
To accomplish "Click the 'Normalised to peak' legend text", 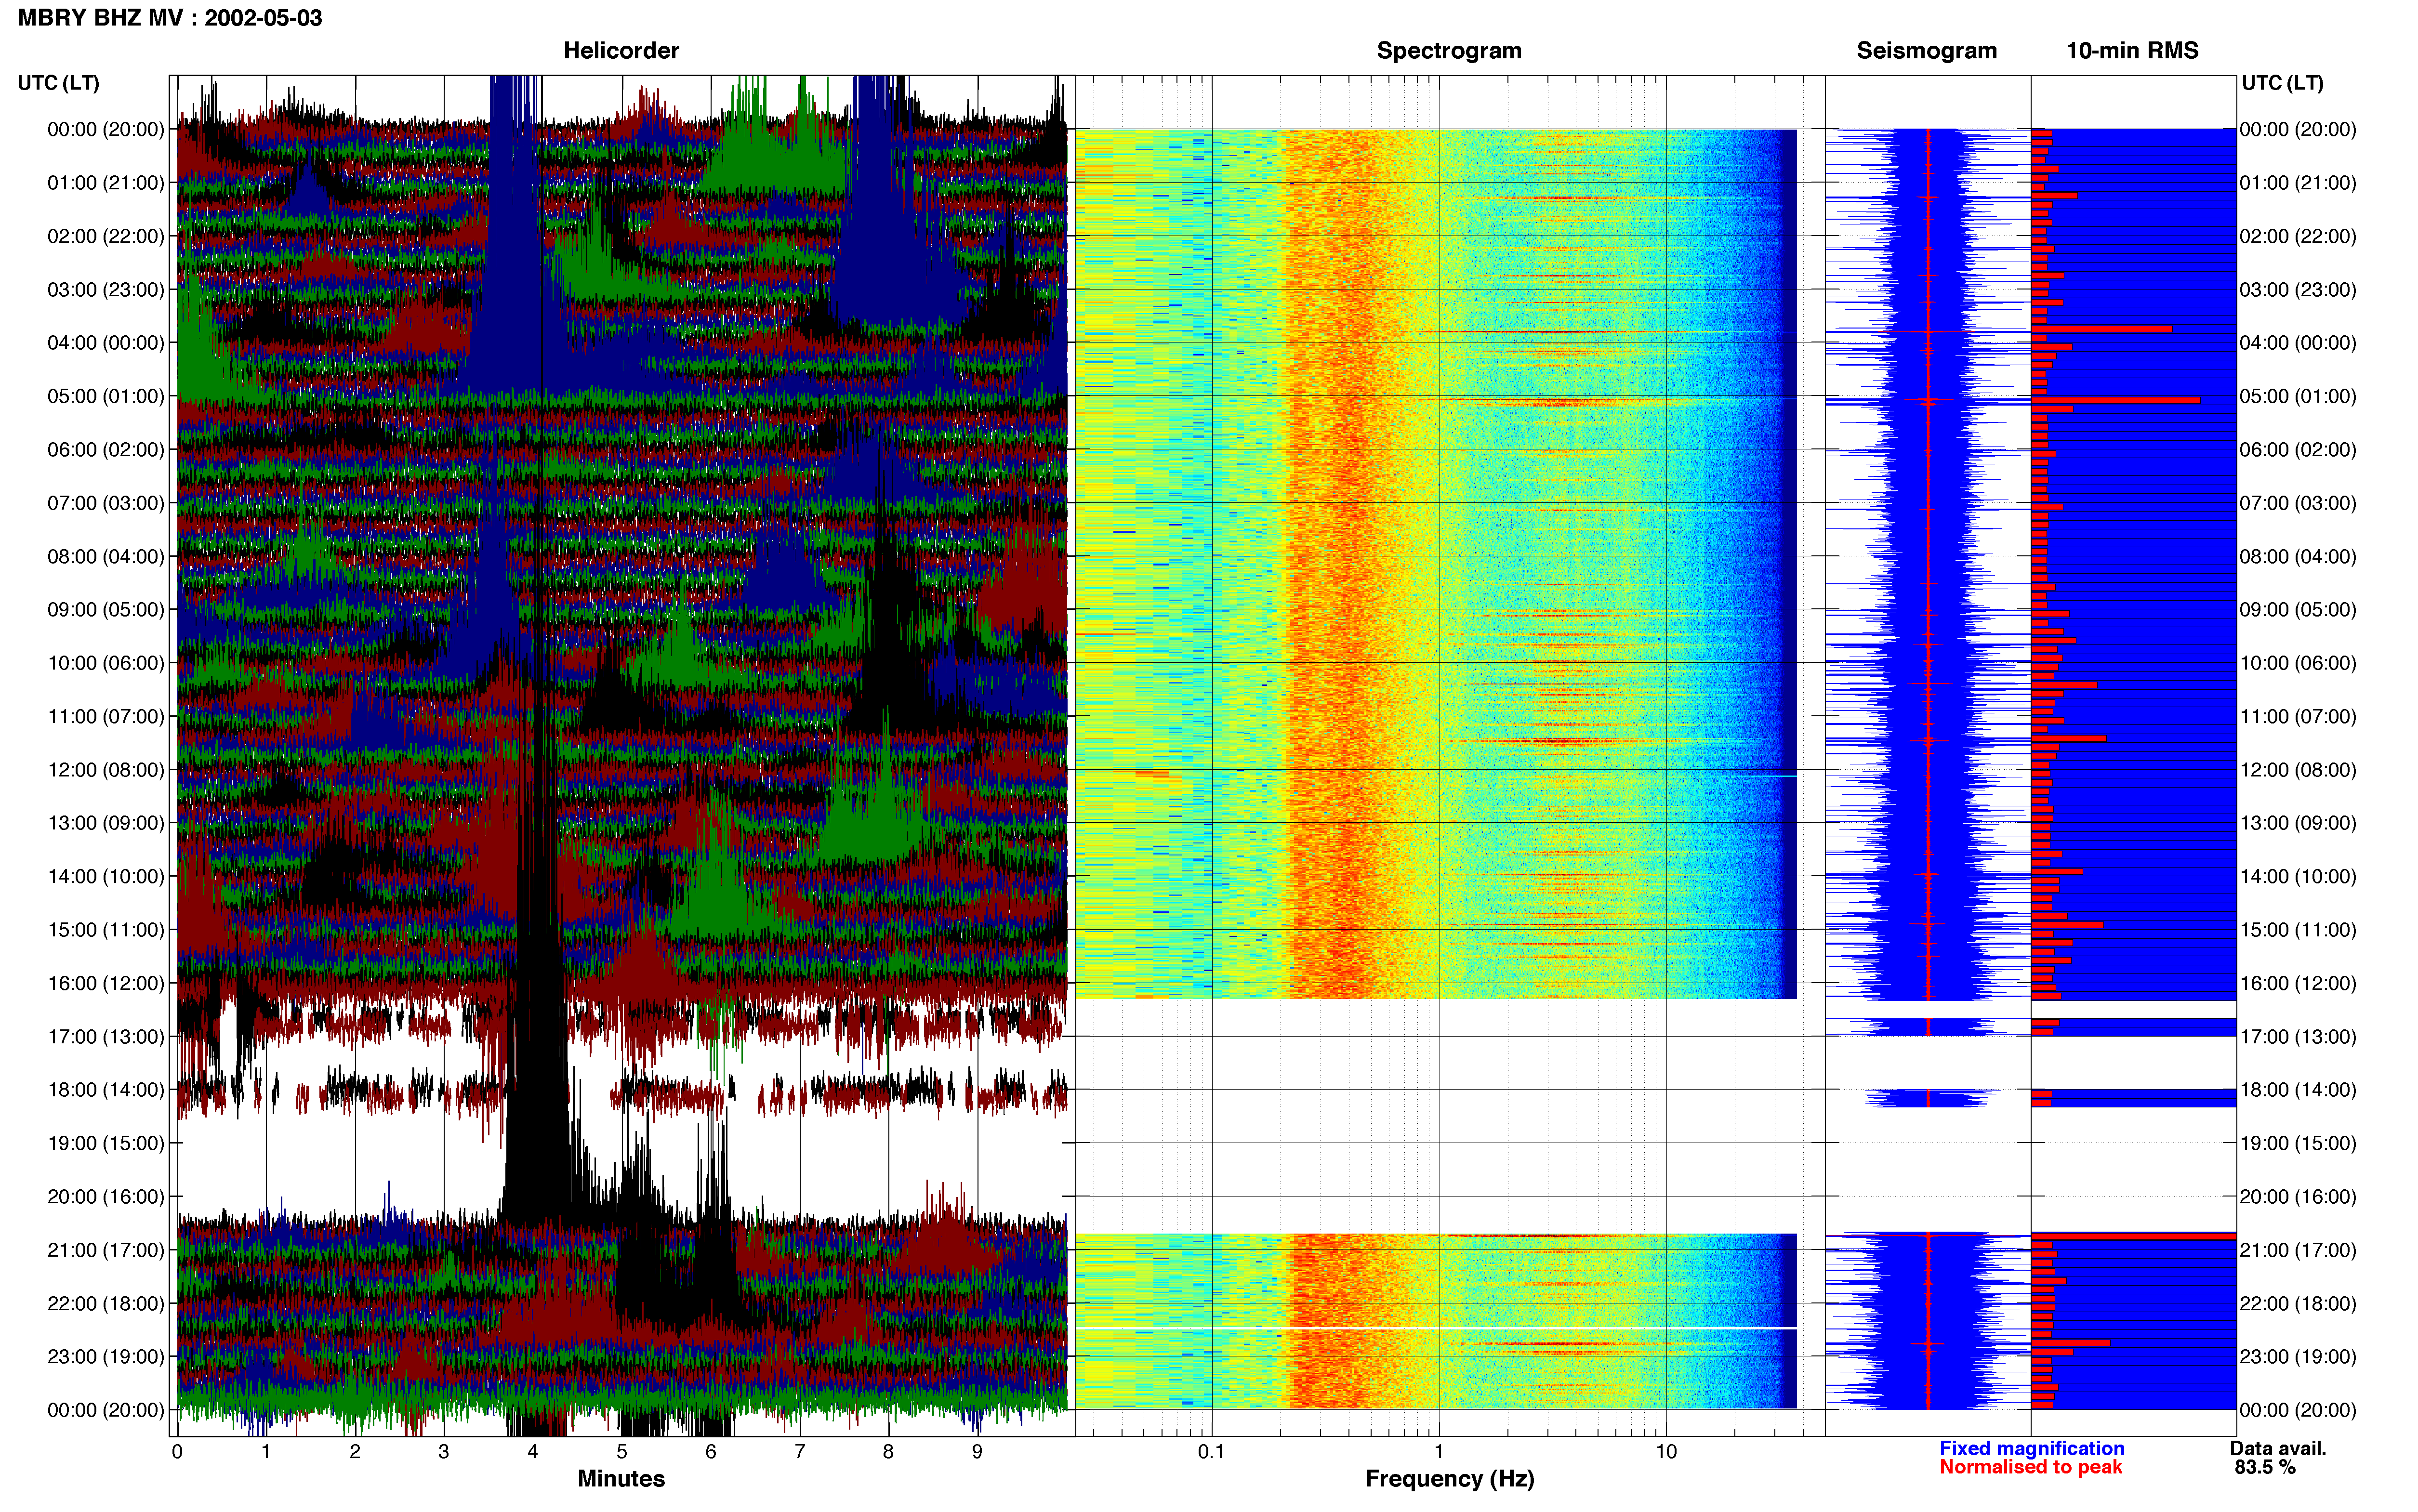I will (2030, 1468).
